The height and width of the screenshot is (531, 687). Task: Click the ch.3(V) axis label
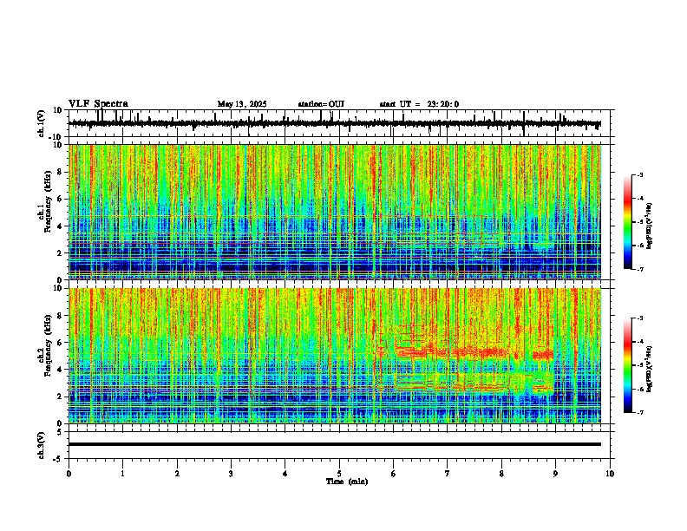click(42, 446)
